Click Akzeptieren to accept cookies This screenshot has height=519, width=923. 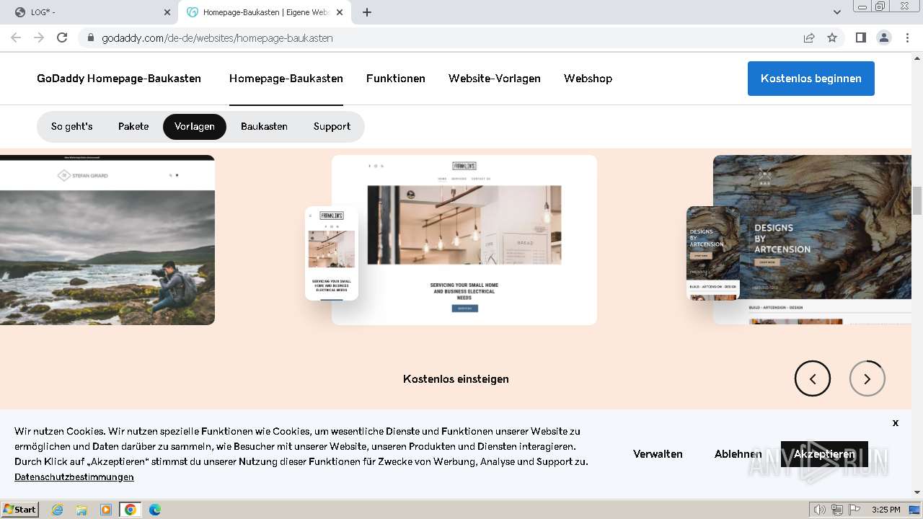pos(824,454)
